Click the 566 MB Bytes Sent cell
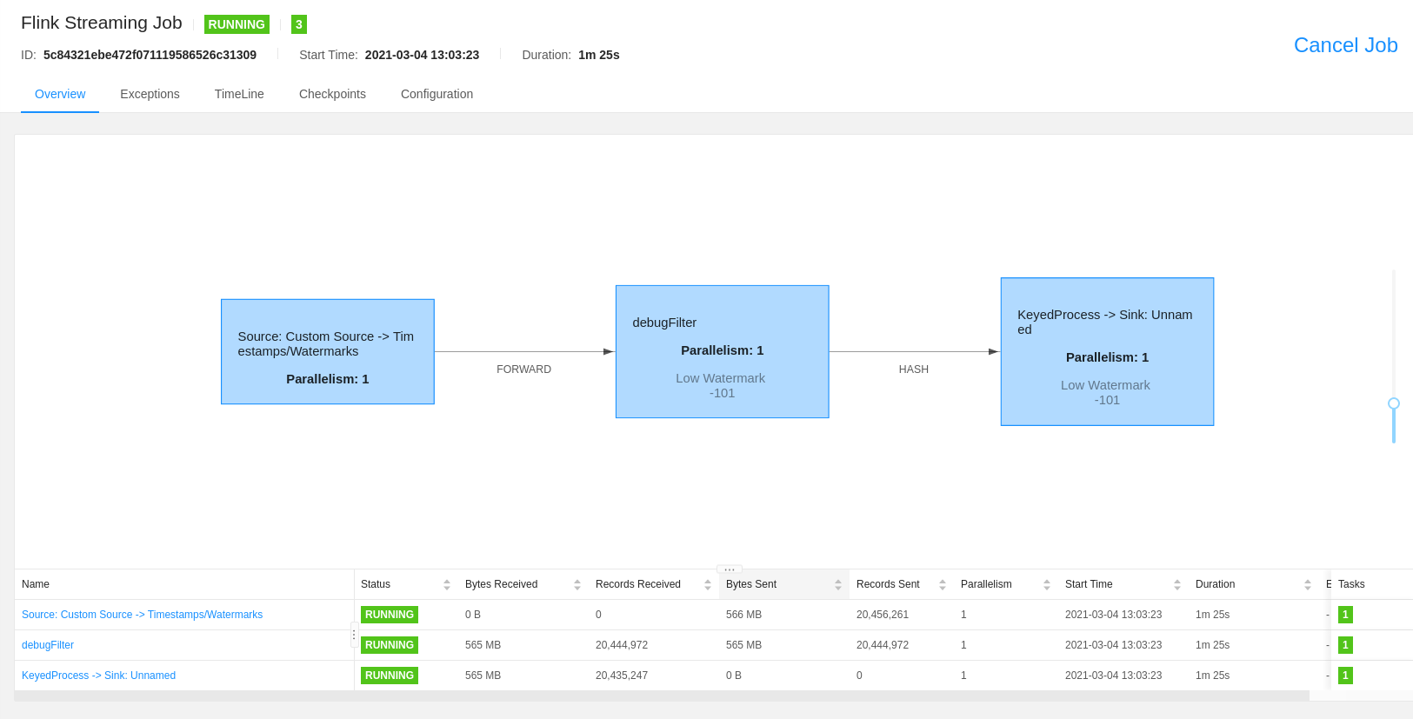The height and width of the screenshot is (719, 1413). [743, 615]
